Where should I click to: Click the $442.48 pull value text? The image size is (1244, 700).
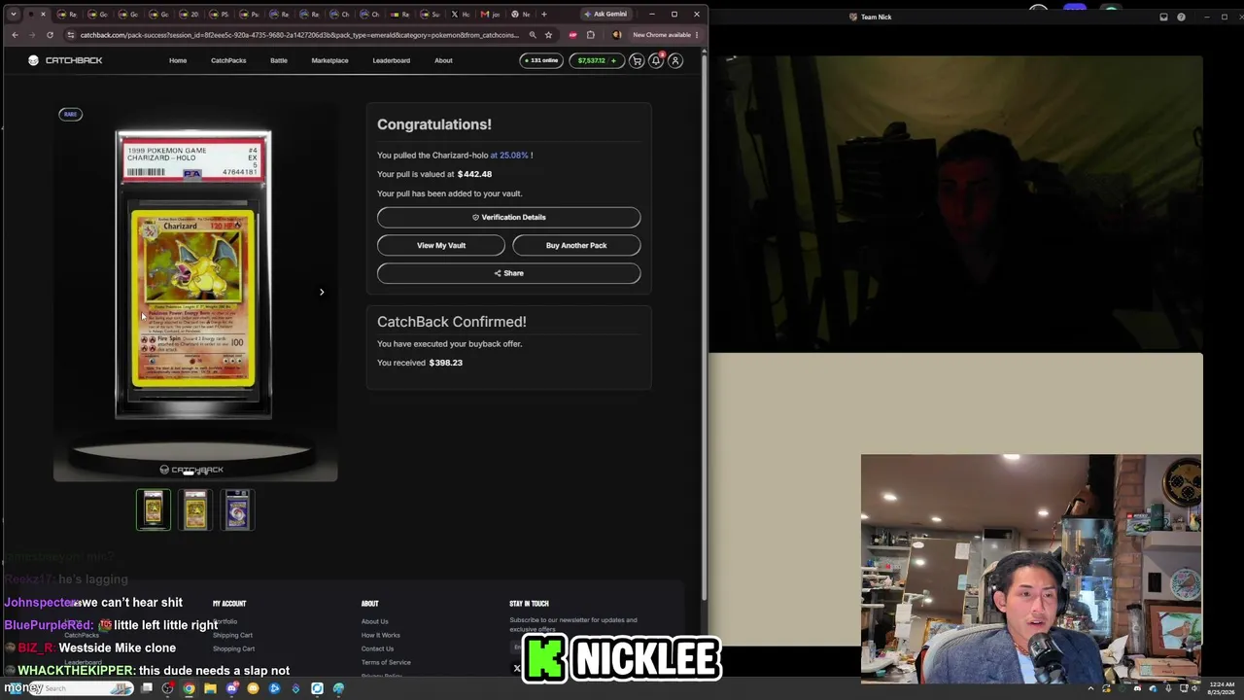click(x=474, y=174)
